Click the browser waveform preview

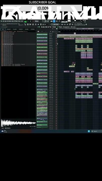(18, 123)
